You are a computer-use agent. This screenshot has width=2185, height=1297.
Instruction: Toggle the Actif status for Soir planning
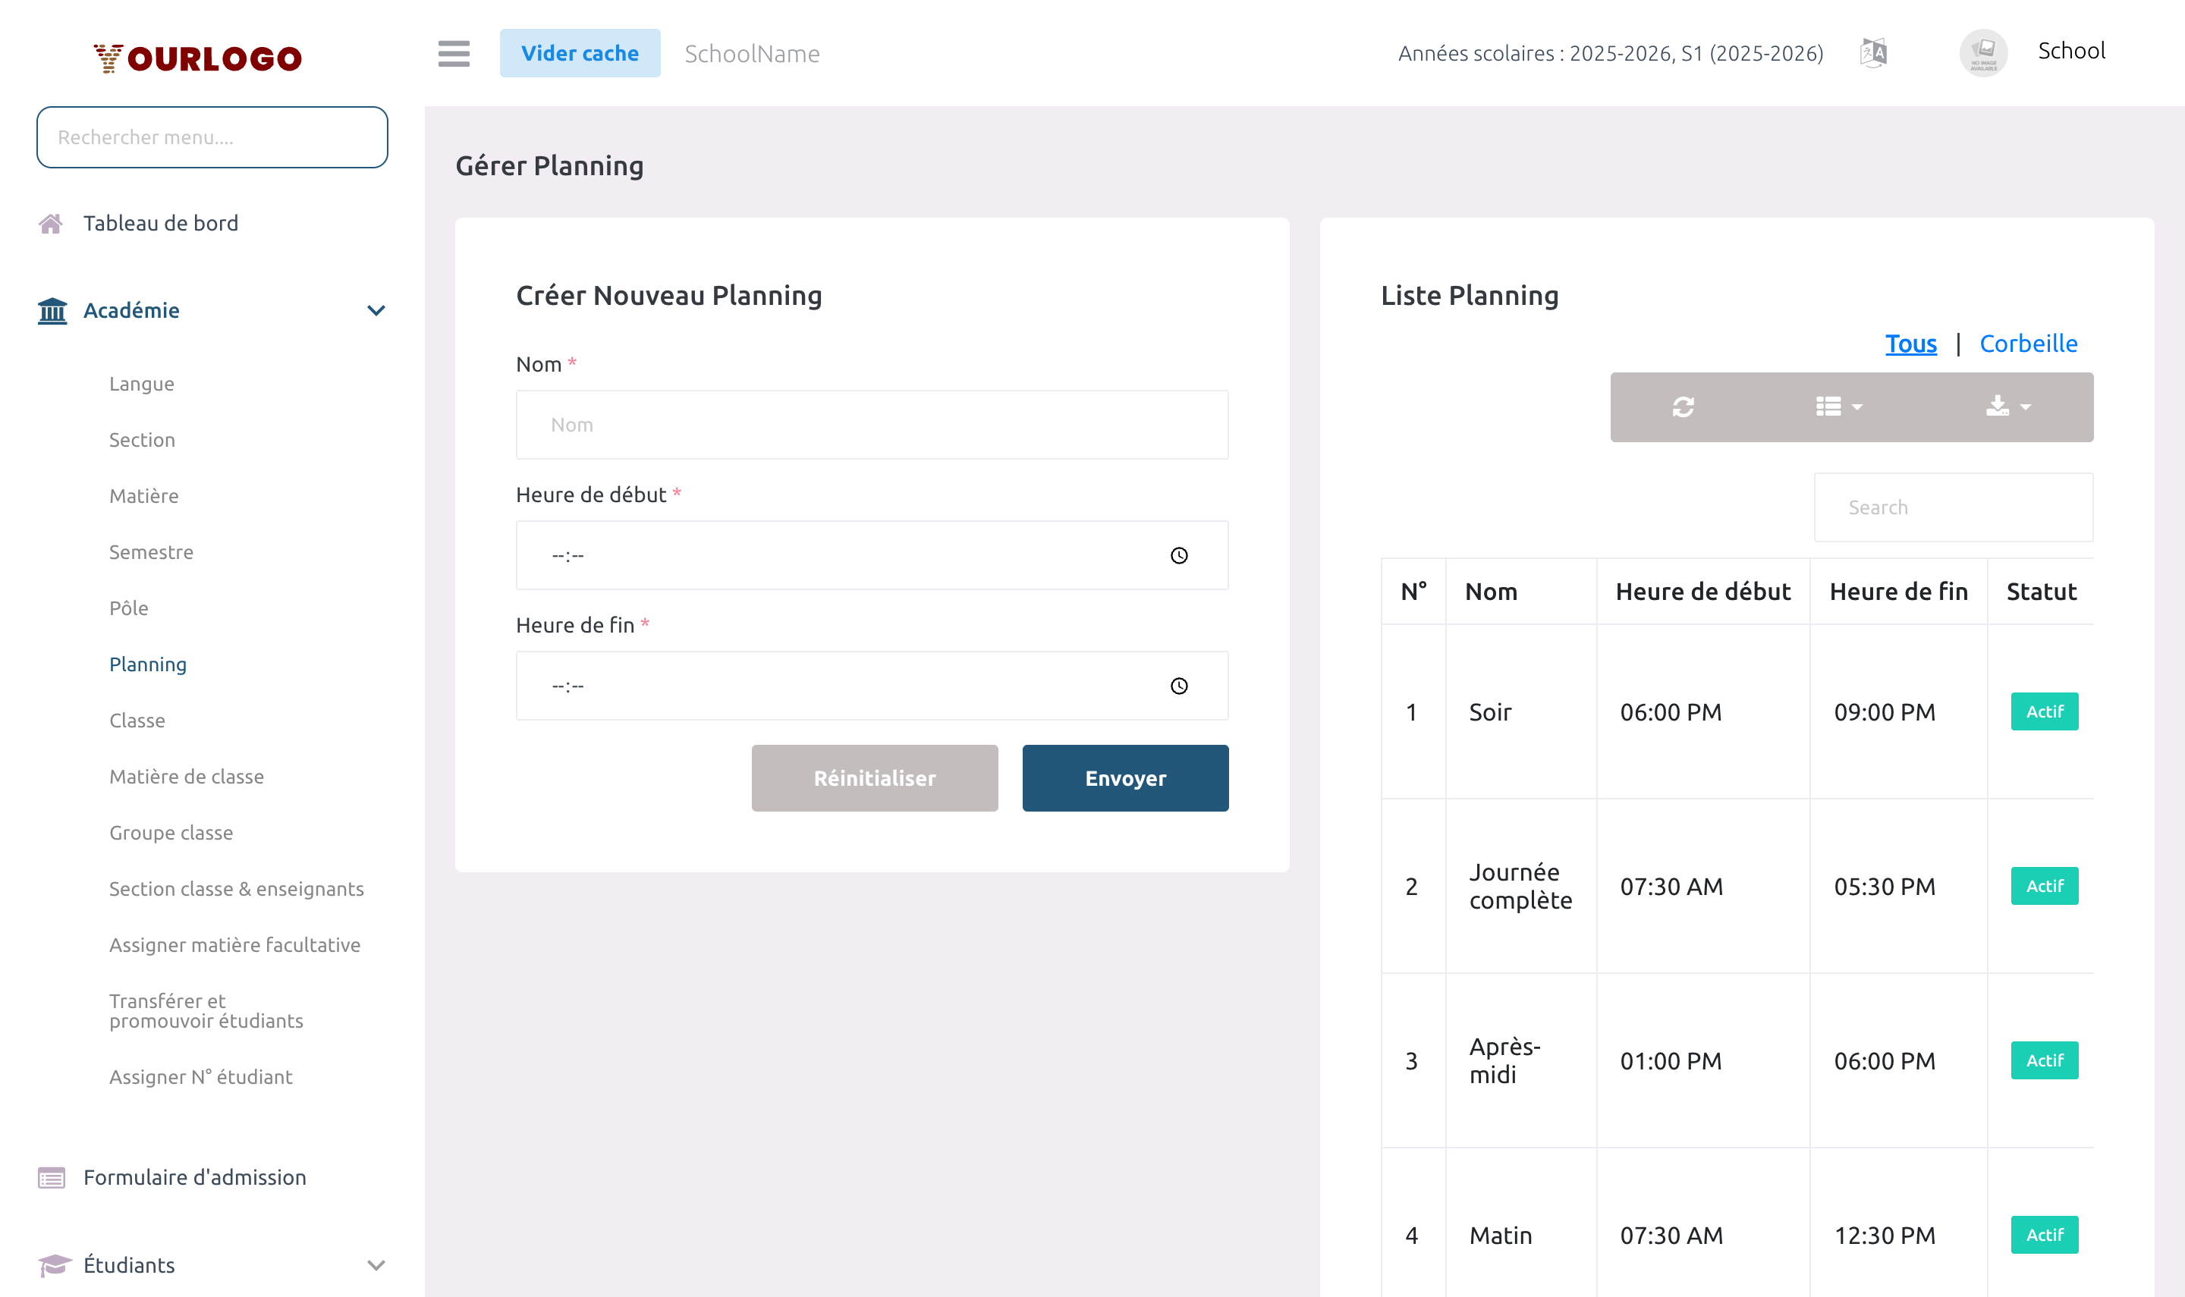tap(2045, 711)
